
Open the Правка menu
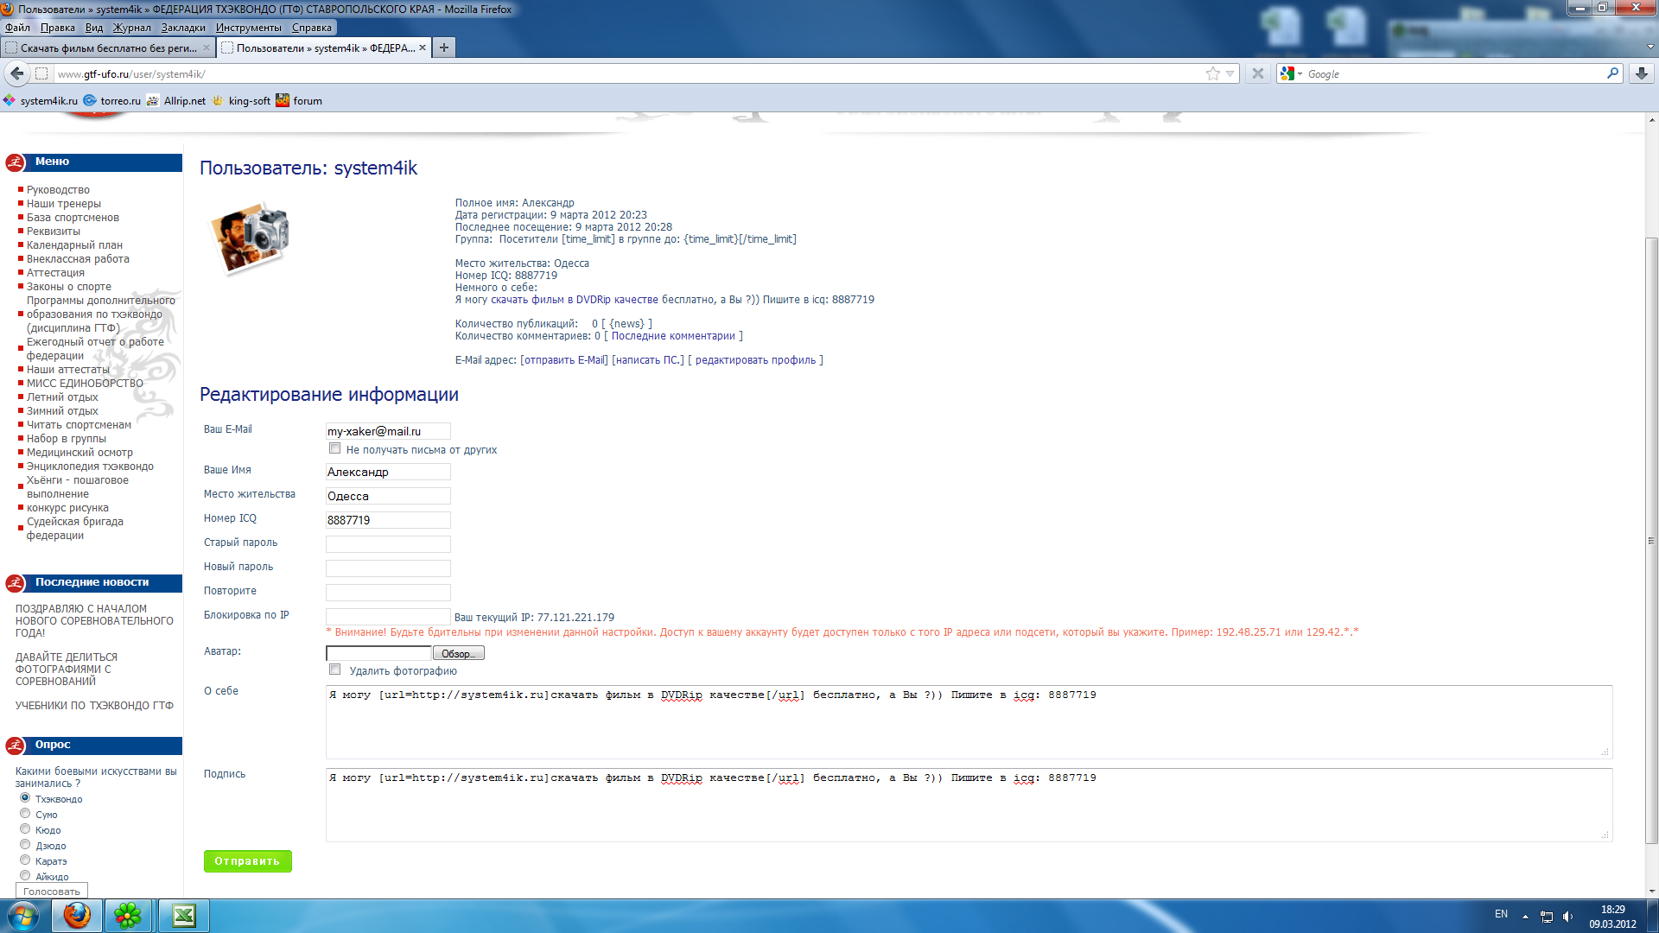pyautogui.click(x=57, y=28)
